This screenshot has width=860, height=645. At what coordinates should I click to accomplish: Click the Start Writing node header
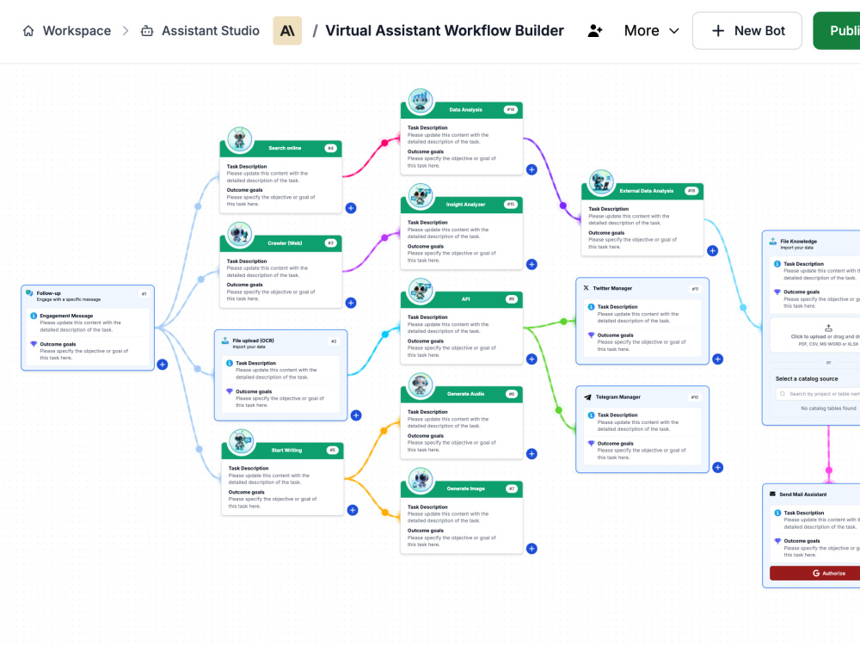click(282, 451)
